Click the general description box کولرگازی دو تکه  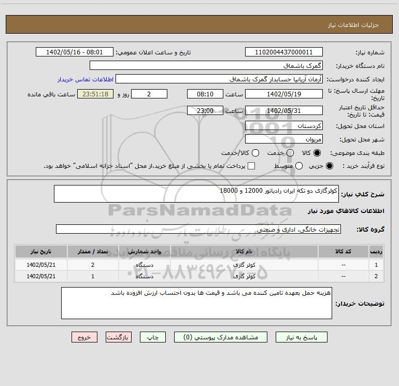[196, 194]
